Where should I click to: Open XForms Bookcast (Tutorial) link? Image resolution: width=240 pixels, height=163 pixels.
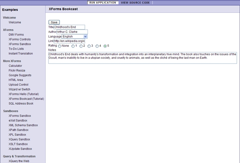pos(26,99)
